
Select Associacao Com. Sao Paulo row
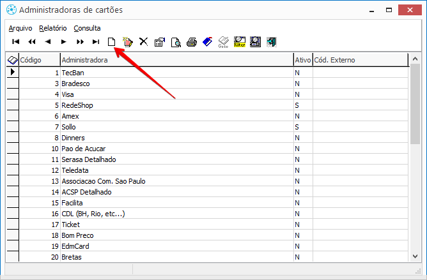point(213,181)
